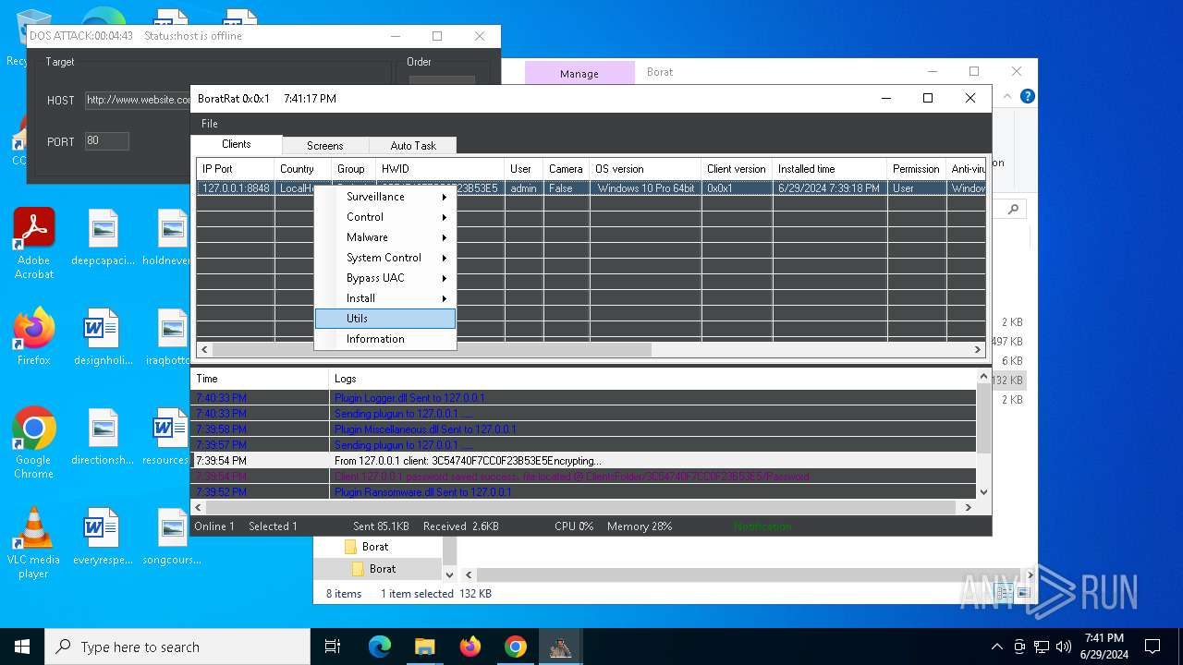Select the Information context menu entry
Viewport: 1183px width, 665px height.
(385, 339)
